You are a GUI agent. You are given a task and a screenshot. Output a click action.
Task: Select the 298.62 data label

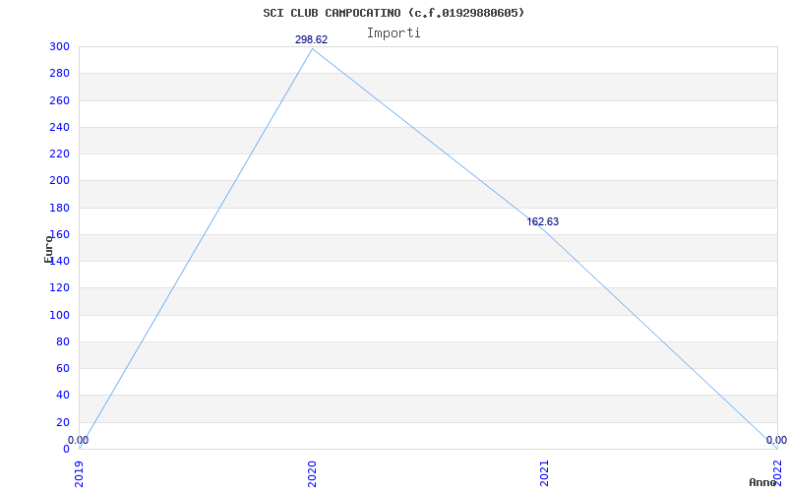311,39
